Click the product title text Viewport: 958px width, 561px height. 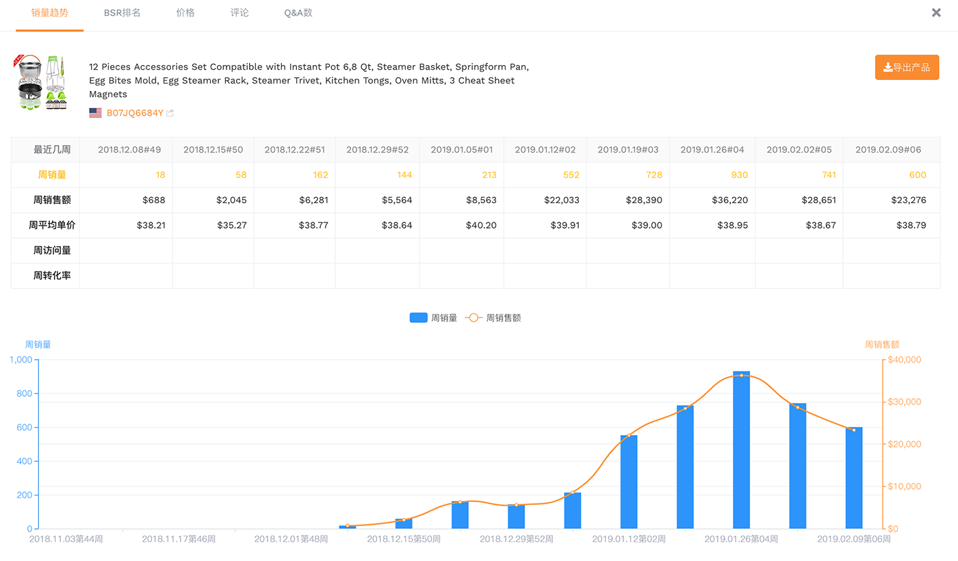point(308,80)
